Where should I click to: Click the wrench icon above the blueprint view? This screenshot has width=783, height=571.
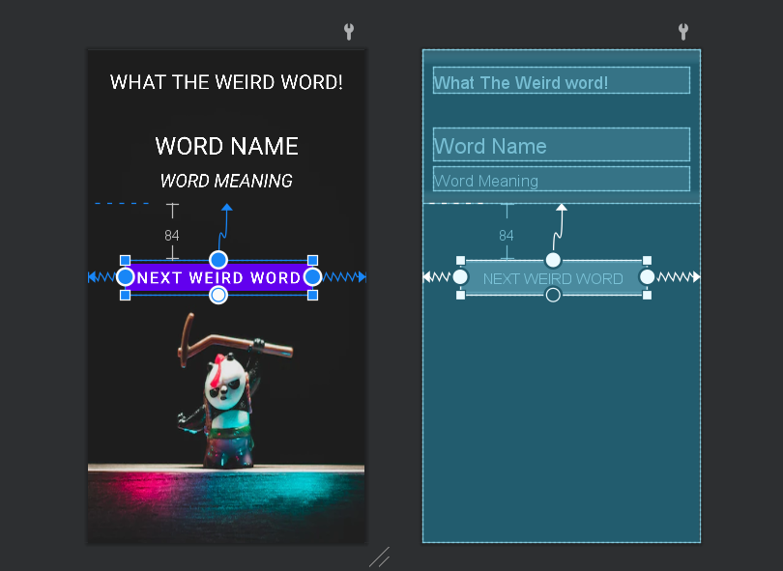click(x=683, y=32)
